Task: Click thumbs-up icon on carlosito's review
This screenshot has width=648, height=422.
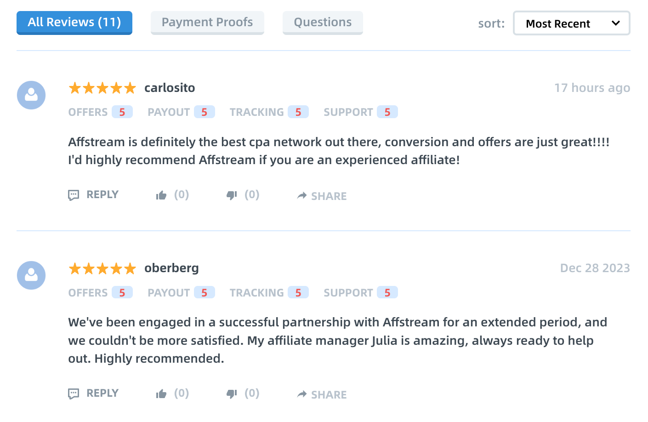Action: [x=161, y=195]
